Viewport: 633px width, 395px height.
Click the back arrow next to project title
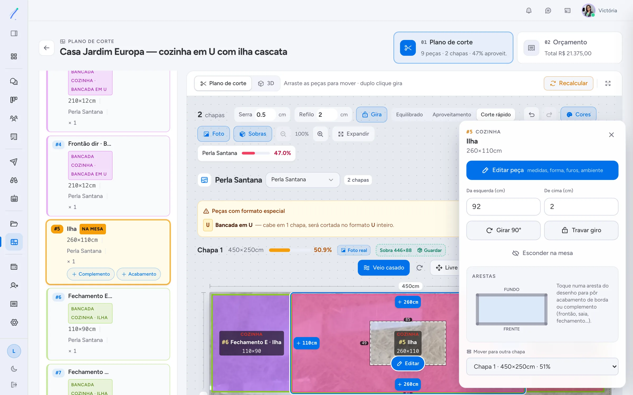[47, 48]
